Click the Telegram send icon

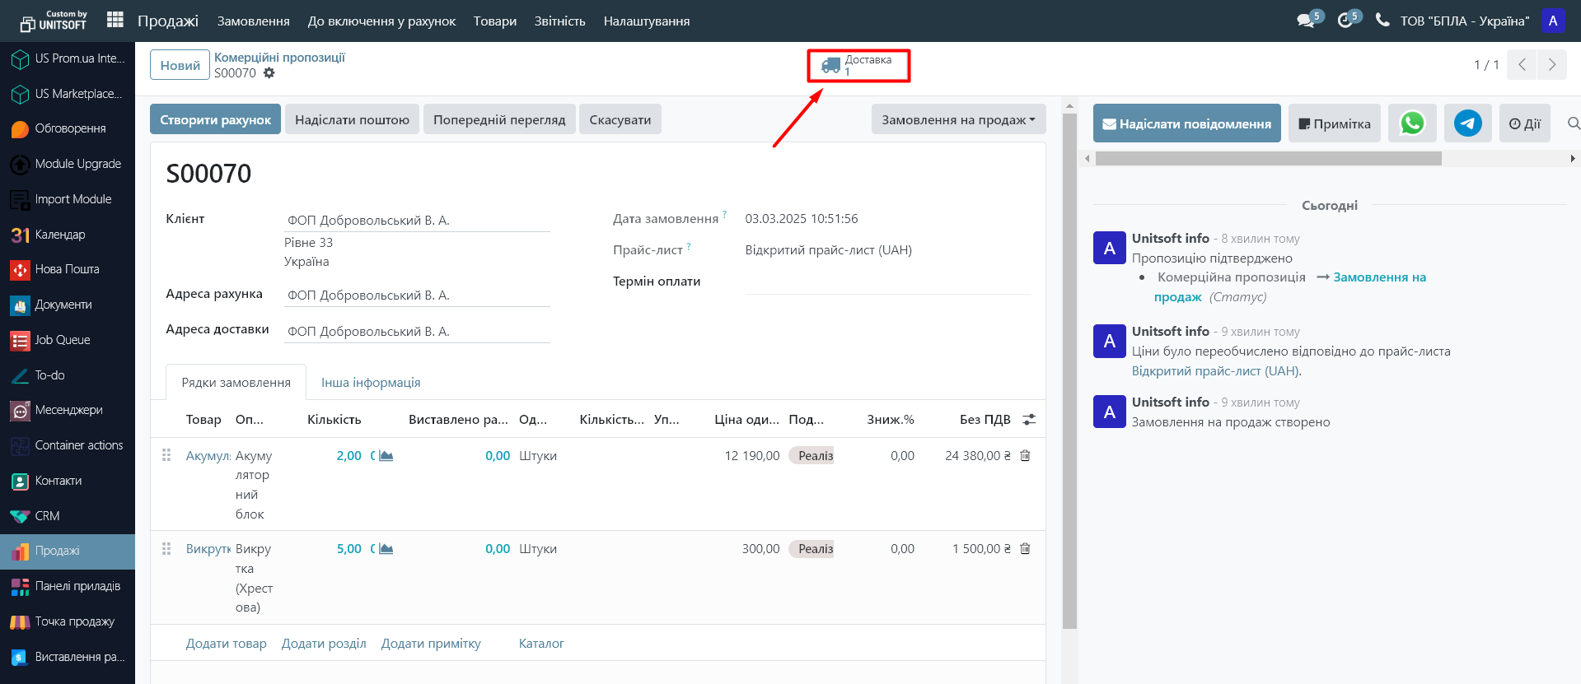click(1467, 123)
